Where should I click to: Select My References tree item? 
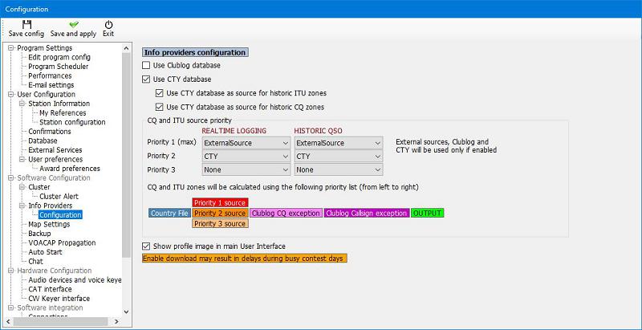click(63, 113)
